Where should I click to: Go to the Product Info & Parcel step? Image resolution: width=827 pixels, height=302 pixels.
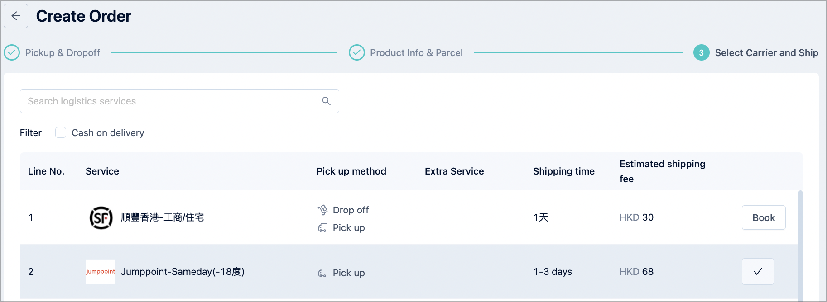(416, 53)
